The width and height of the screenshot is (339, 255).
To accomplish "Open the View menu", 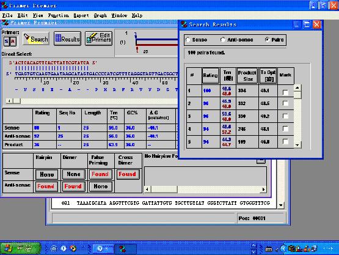I will coord(38,15).
